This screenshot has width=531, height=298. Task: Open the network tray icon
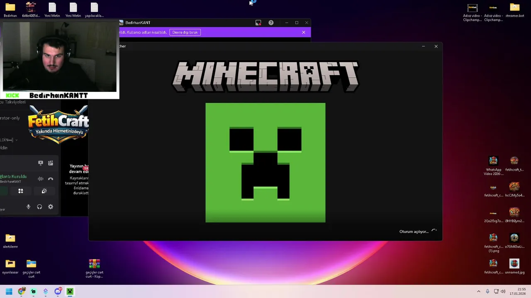pyautogui.click(x=496, y=291)
